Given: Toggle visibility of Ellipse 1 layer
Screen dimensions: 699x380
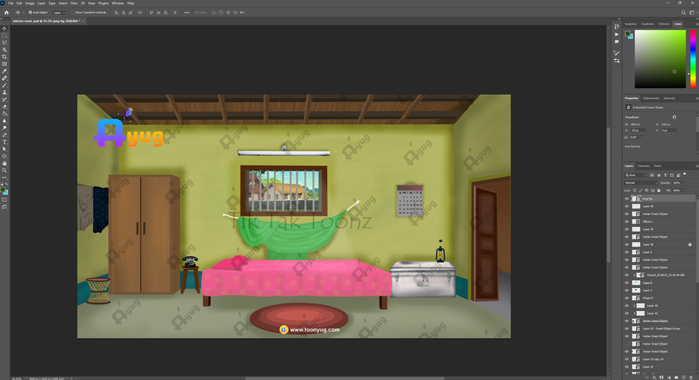Looking at the screenshot, I should pyautogui.click(x=626, y=221).
